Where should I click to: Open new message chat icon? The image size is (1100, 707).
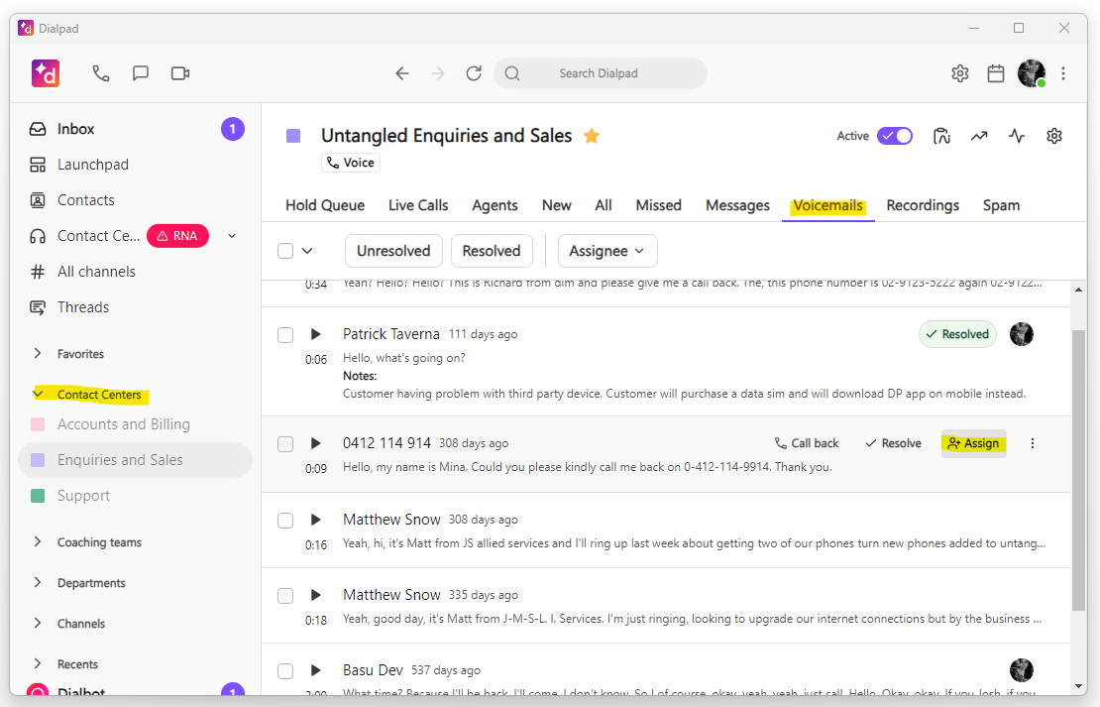141,73
